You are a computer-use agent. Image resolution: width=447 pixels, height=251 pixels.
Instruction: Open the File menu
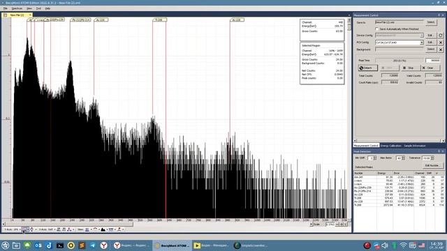click(x=5, y=8)
